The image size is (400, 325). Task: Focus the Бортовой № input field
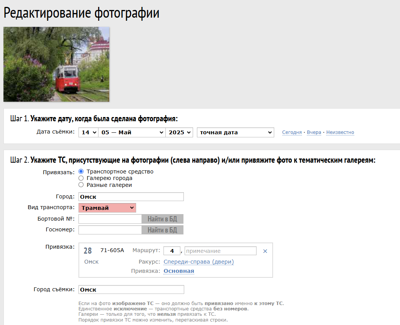click(x=110, y=219)
